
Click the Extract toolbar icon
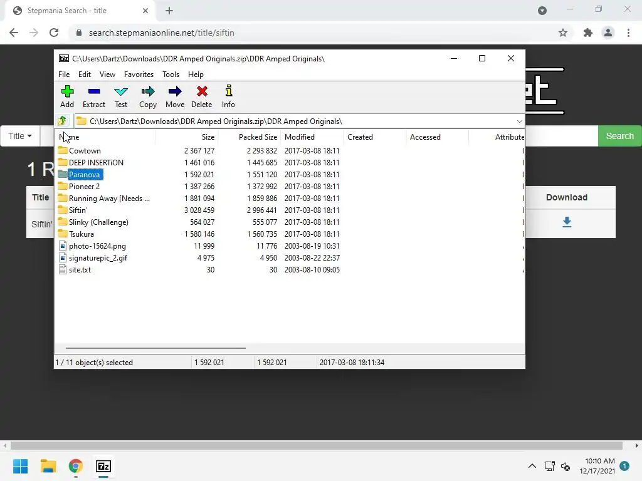(x=94, y=91)
